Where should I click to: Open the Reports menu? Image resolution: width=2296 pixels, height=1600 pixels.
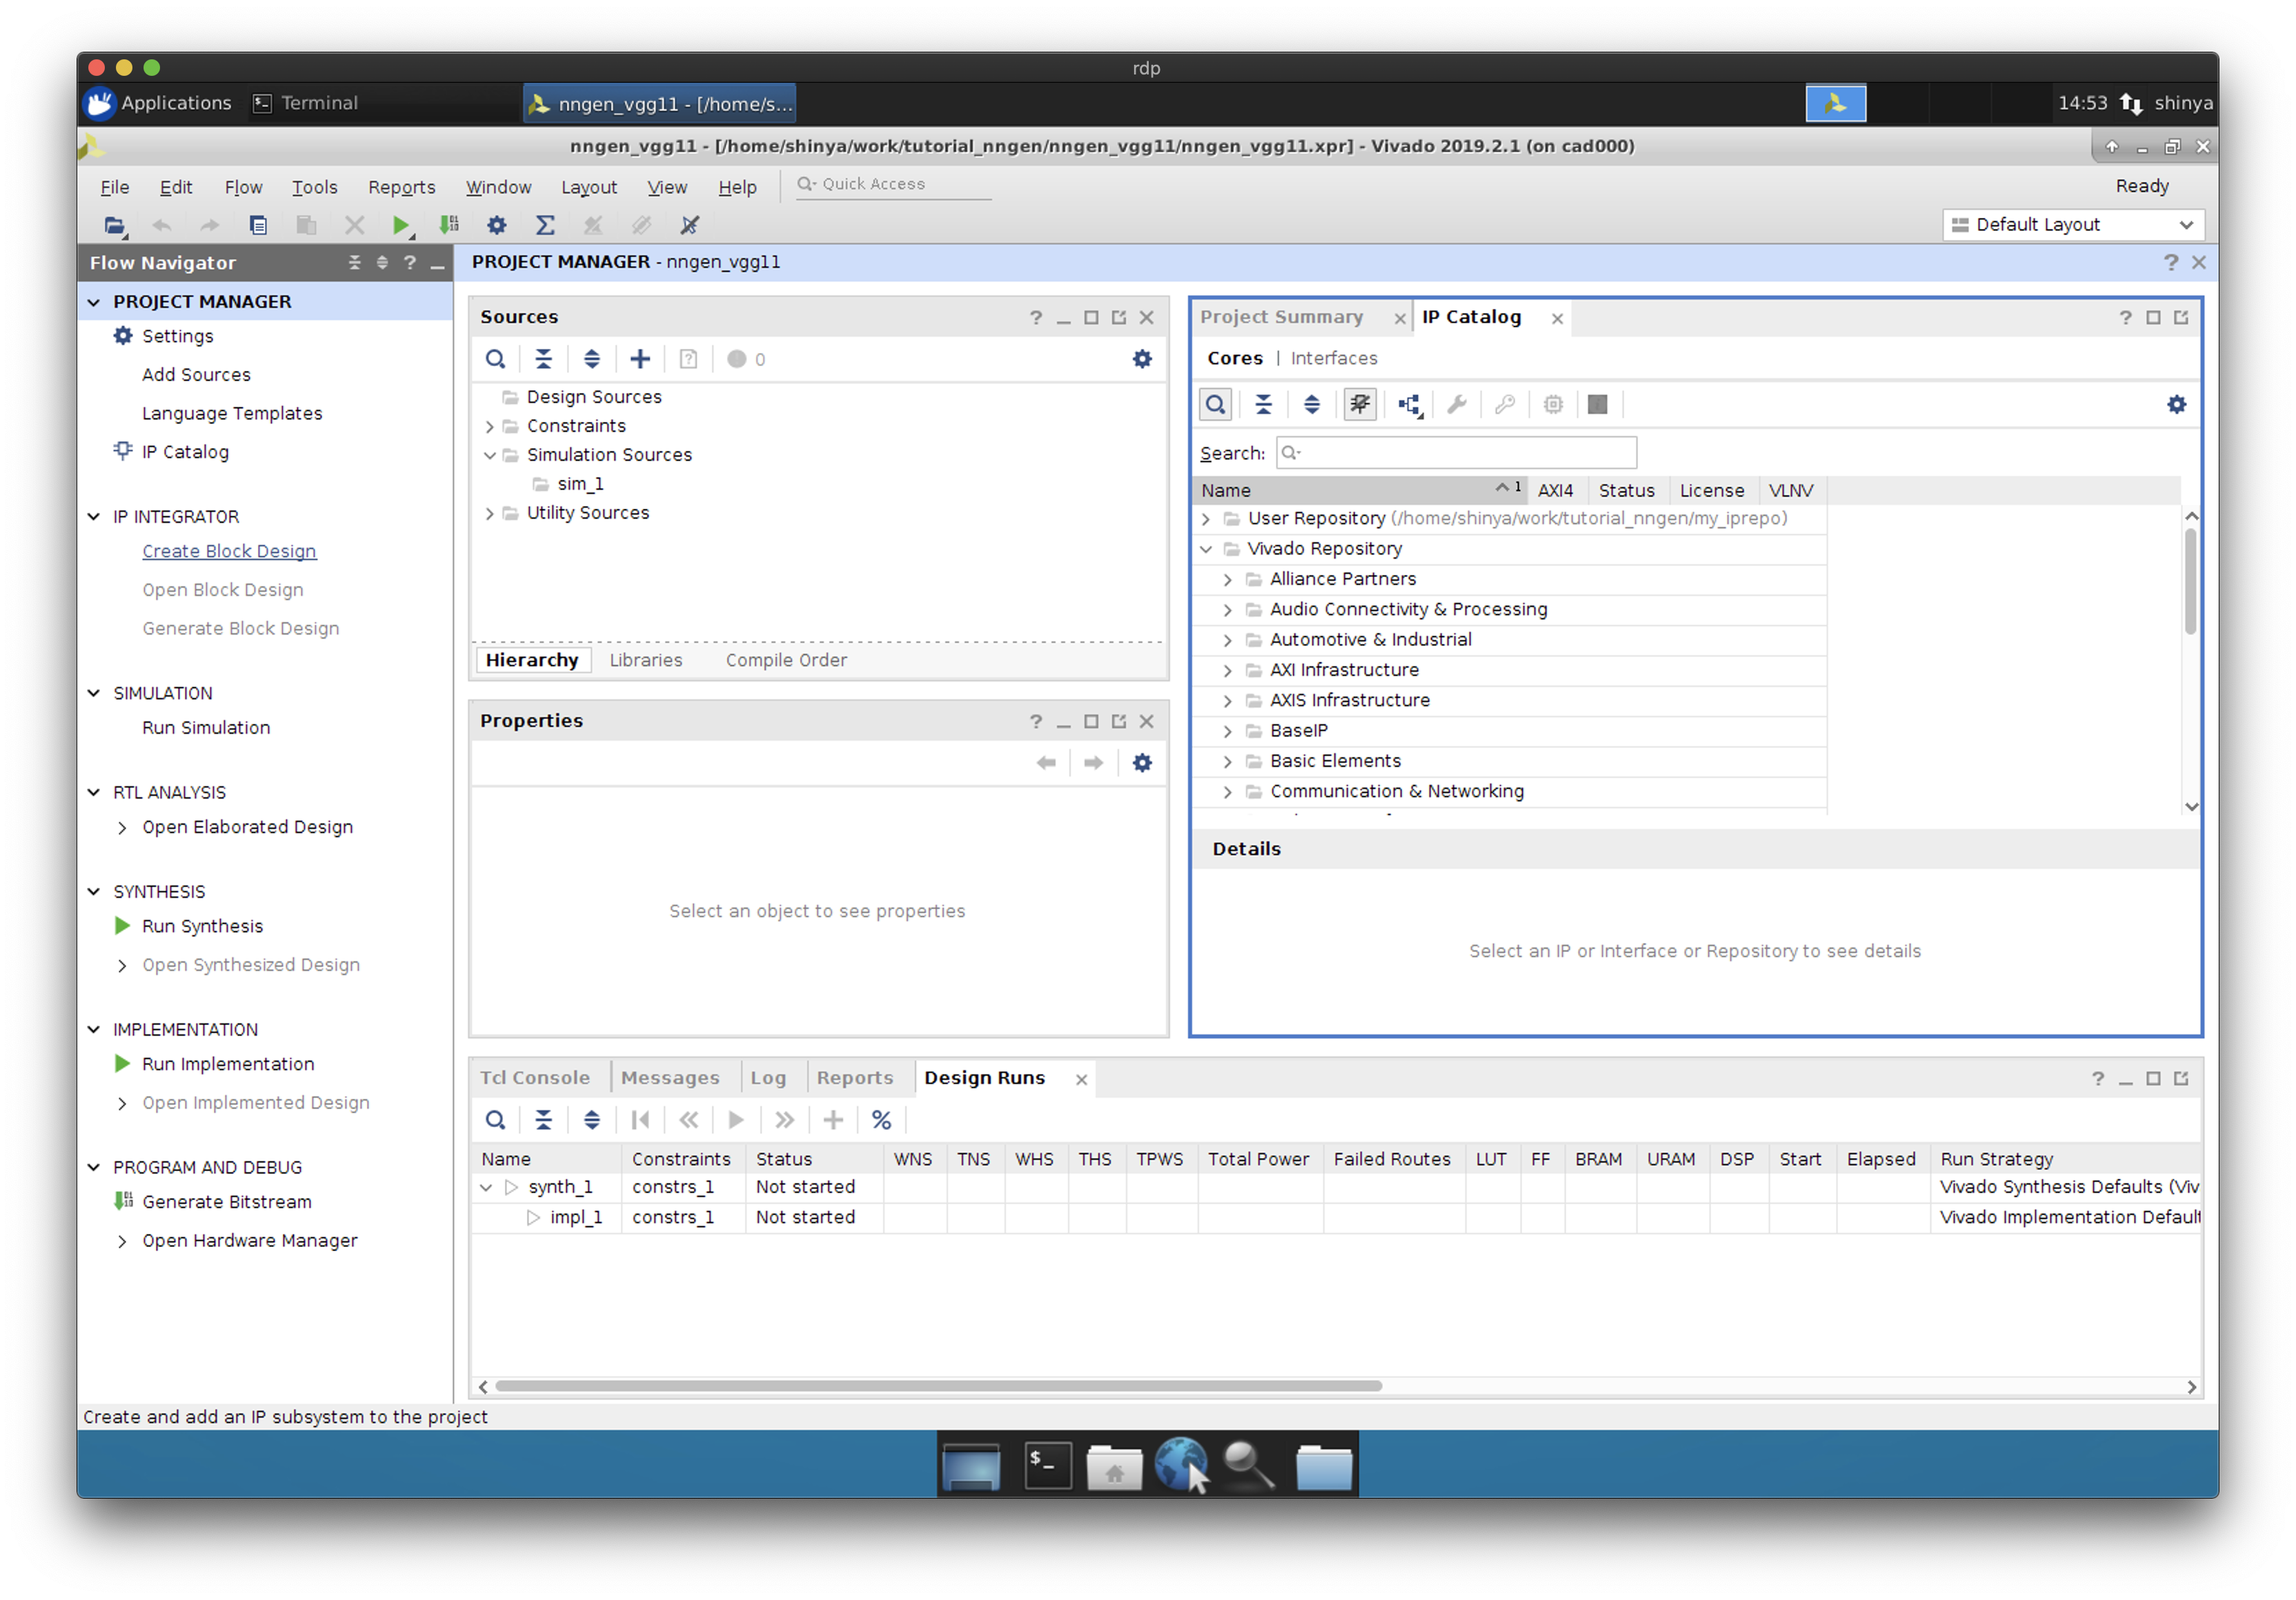tap(401, 187)
